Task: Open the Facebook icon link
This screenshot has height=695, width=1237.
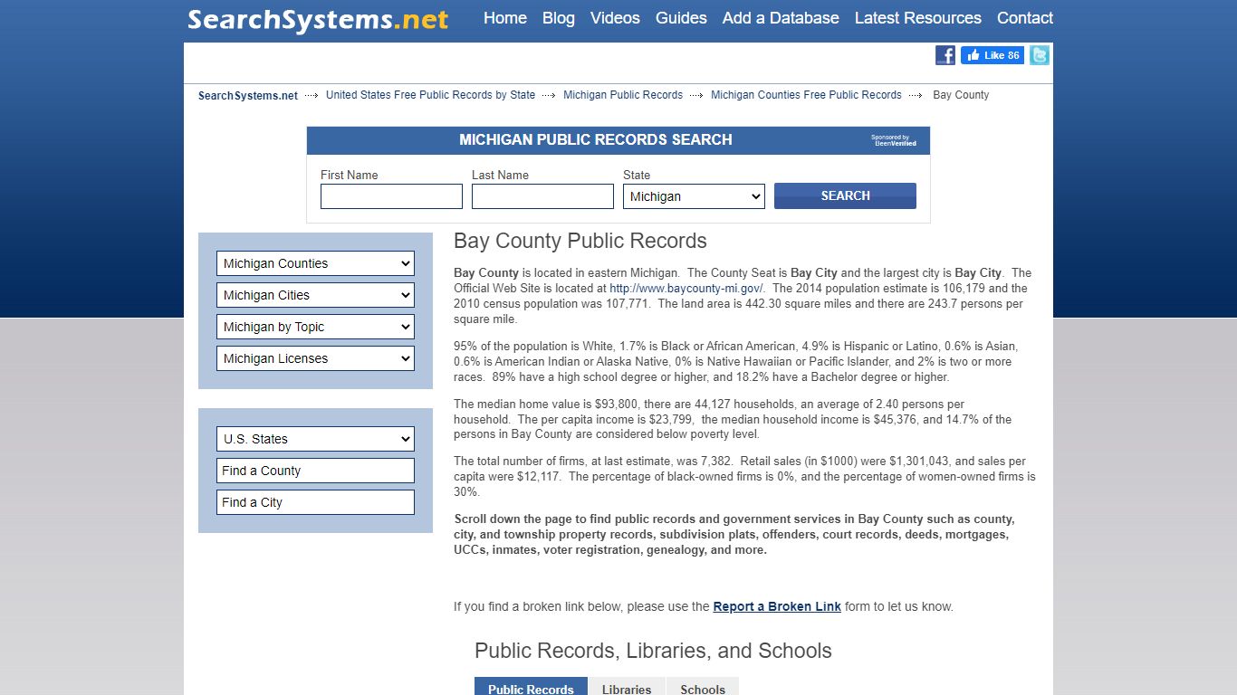Action: (945, 55)
